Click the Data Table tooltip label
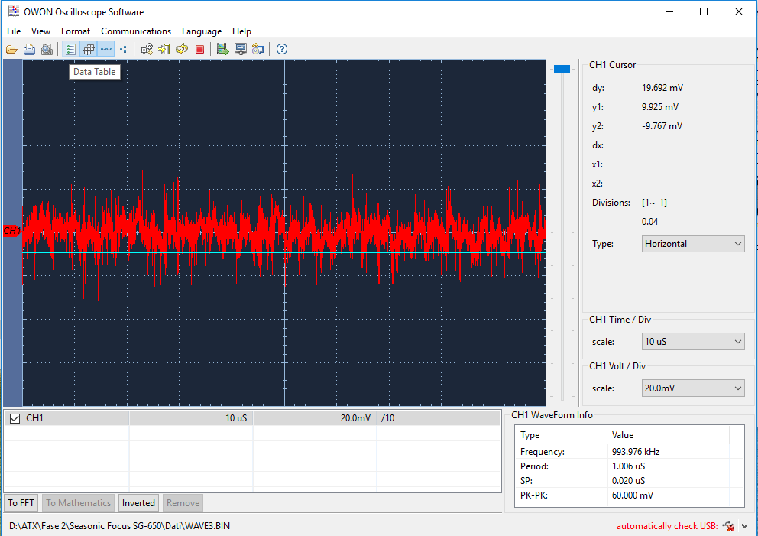 [x=94, y=72]
